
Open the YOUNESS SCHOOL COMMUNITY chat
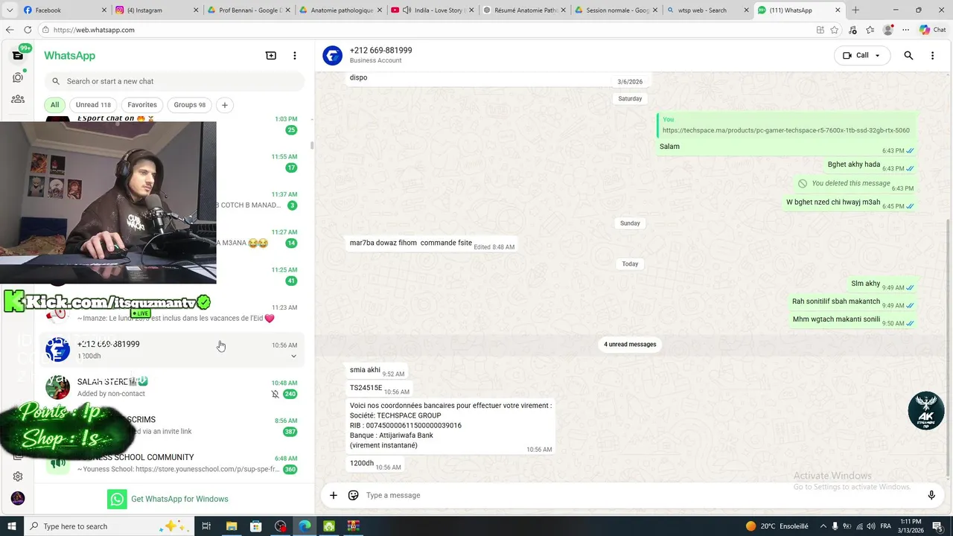tap(171, 463)
